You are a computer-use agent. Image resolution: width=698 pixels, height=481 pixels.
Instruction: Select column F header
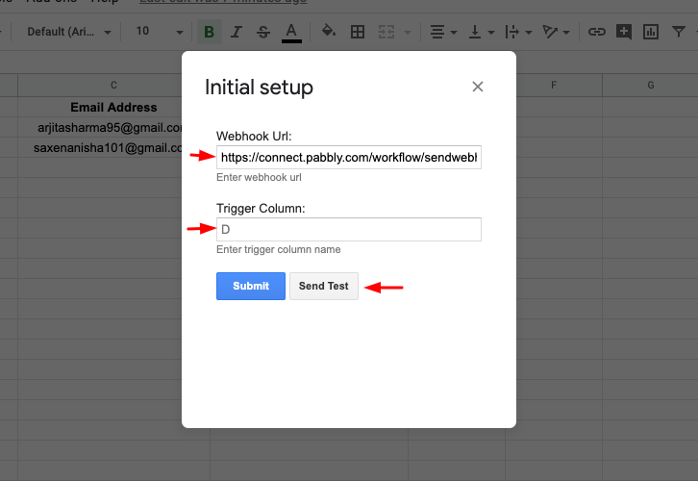point(554,85)
